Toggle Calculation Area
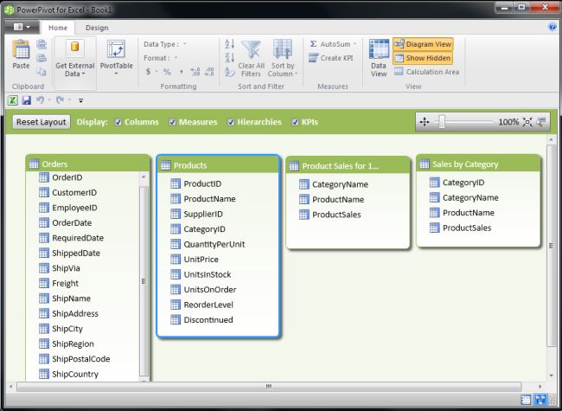The height and width of the screenshot is (411, 562). pos(426,72)
